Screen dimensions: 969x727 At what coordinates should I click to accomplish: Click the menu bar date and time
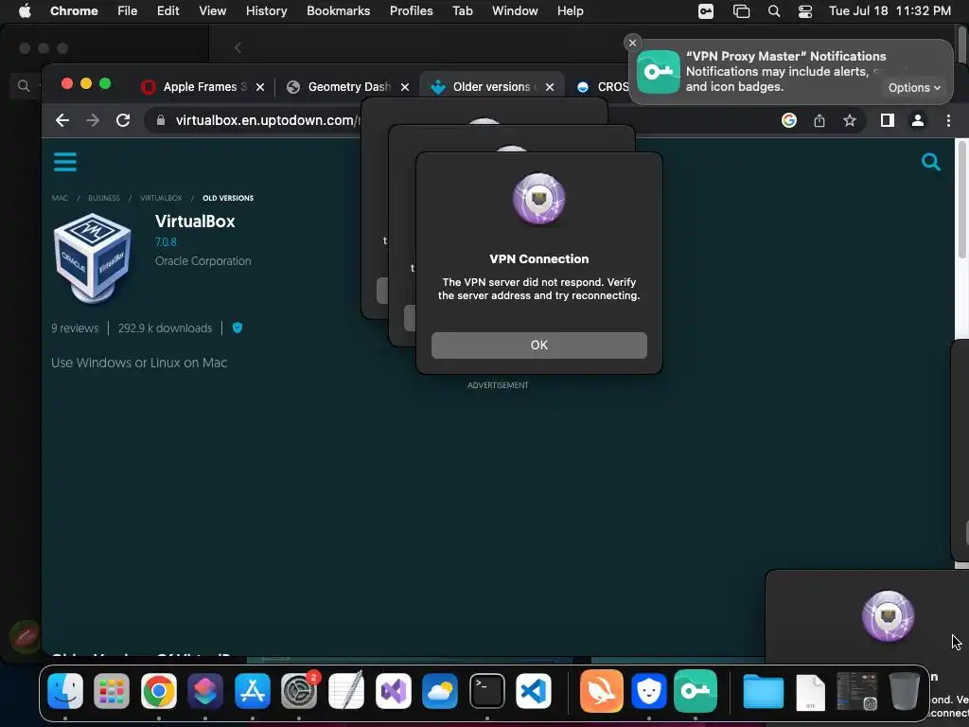(890, 11)
